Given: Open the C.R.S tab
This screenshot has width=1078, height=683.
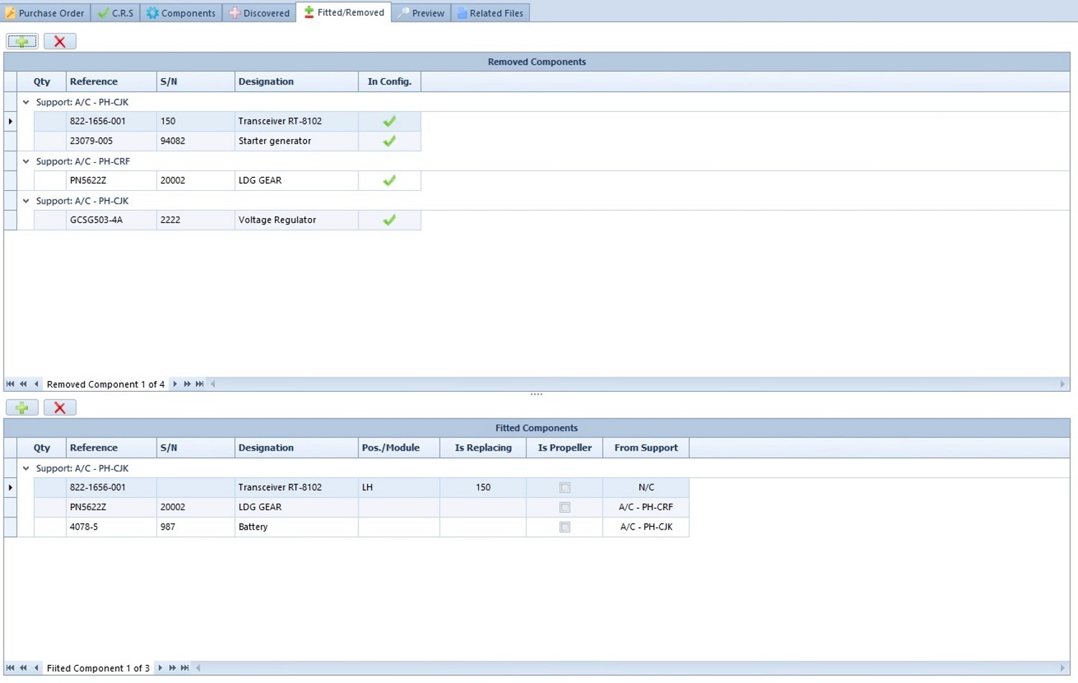Looking at the screenshot, I should point(116,13).
